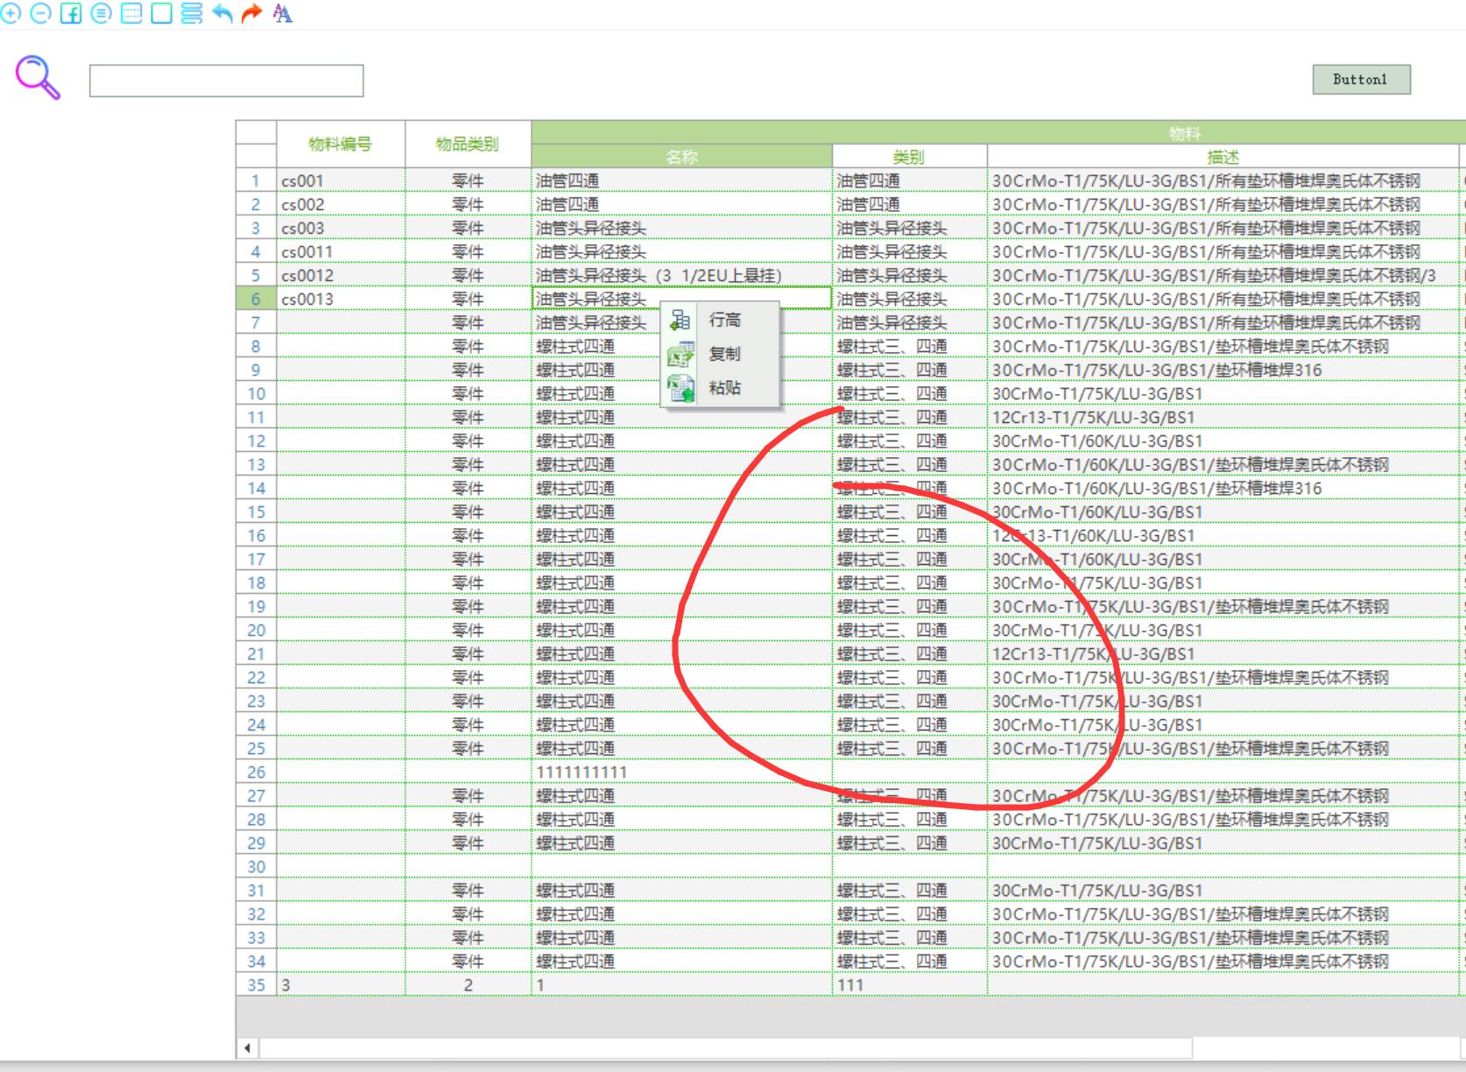Choose 粘贴 from the context menu

[x=723, y=388]
